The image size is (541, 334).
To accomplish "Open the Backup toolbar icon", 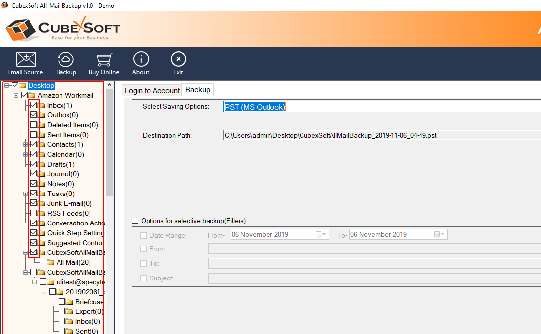I will (66, 59).
